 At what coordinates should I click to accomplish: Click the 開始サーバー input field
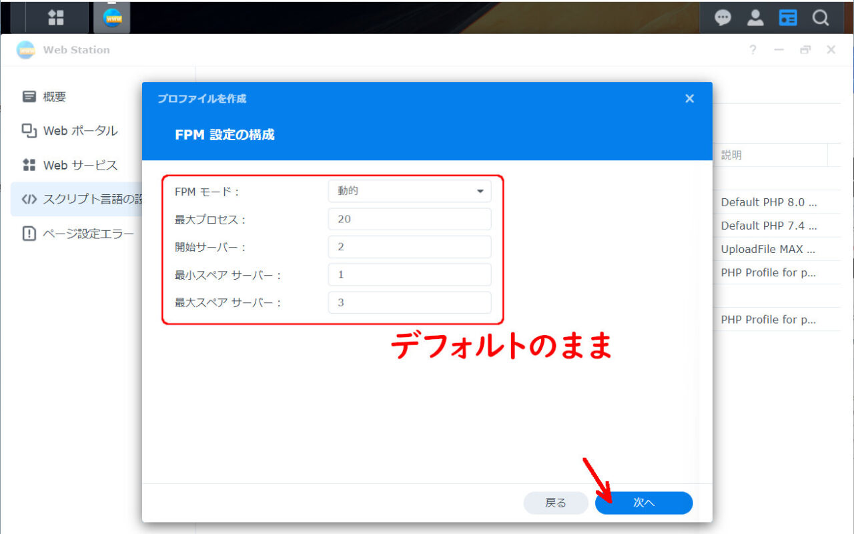(410, 247)
